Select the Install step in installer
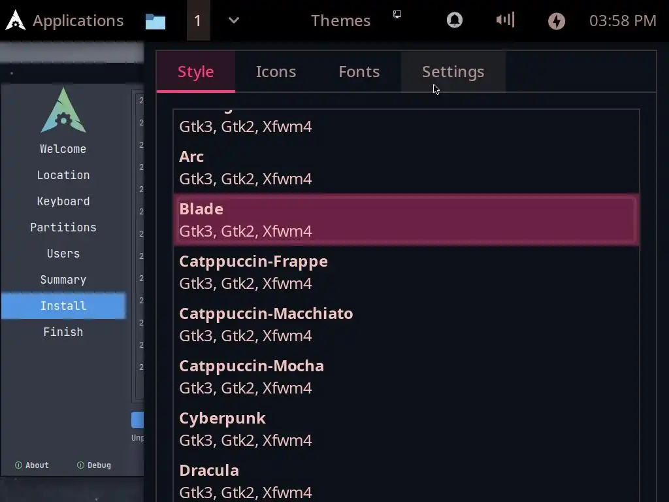Screen dimensions: 669x502 click(63, 306)
